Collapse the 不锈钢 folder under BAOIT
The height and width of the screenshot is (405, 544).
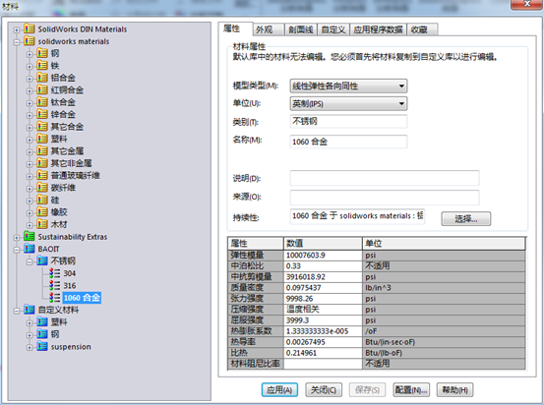[x=30, y=261]
